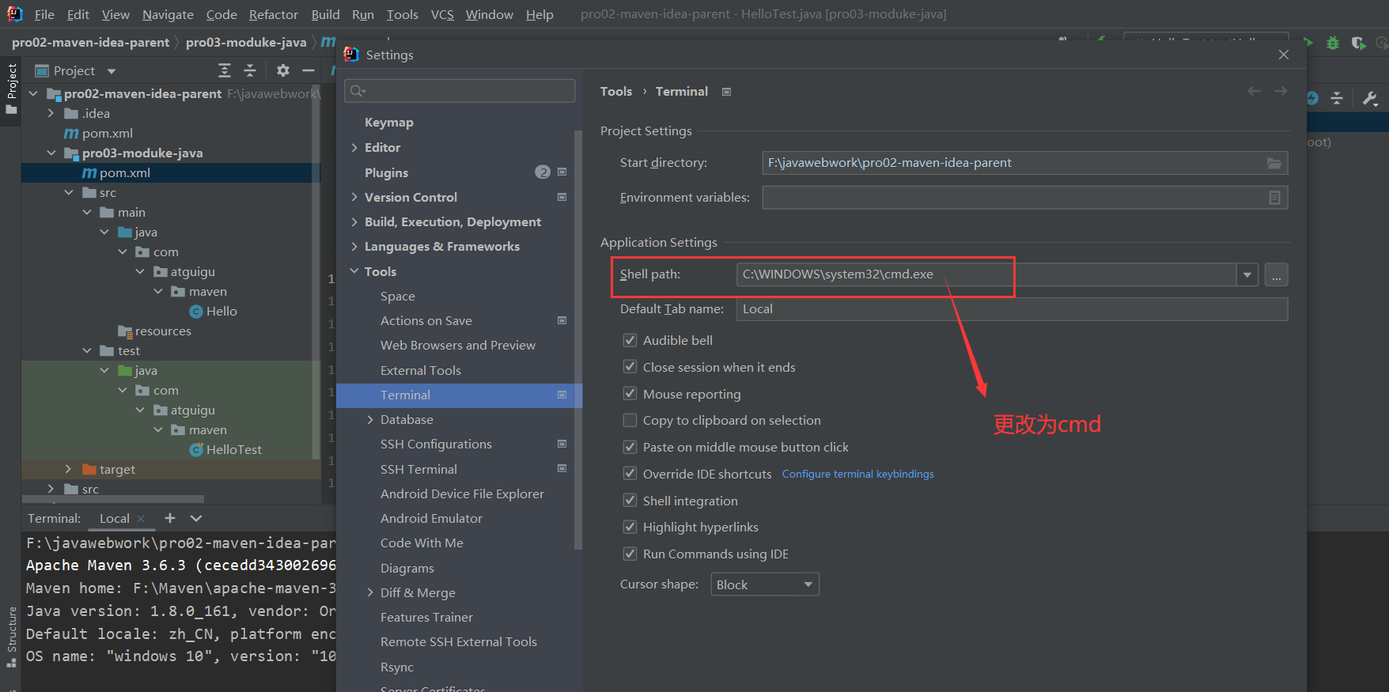Navigate back in the Settings dialog
The height and width of the screenshot is (692, 1389).
pos(1254,91)
